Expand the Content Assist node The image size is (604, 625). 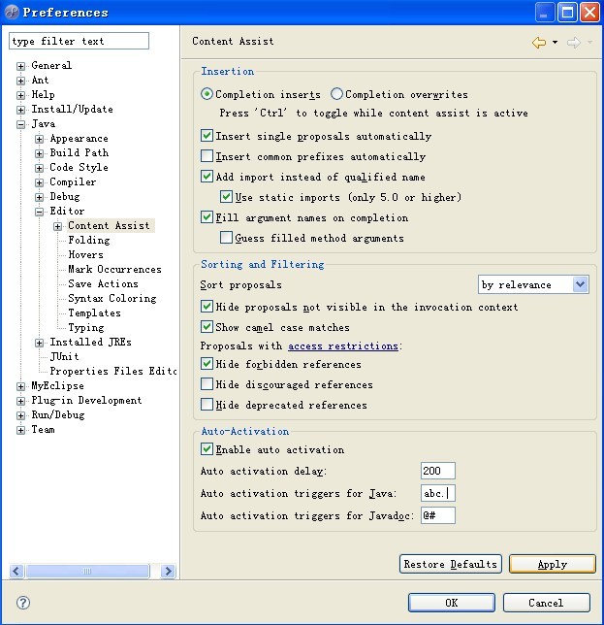[58, 226]
